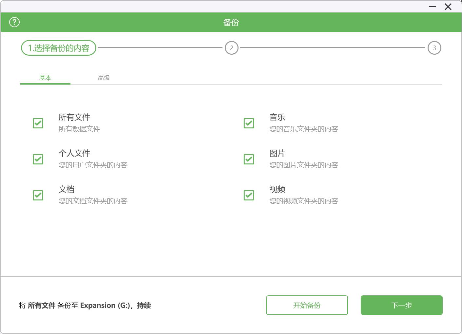
Task: Click the 开始备份 button
Action: pos(307,305)
